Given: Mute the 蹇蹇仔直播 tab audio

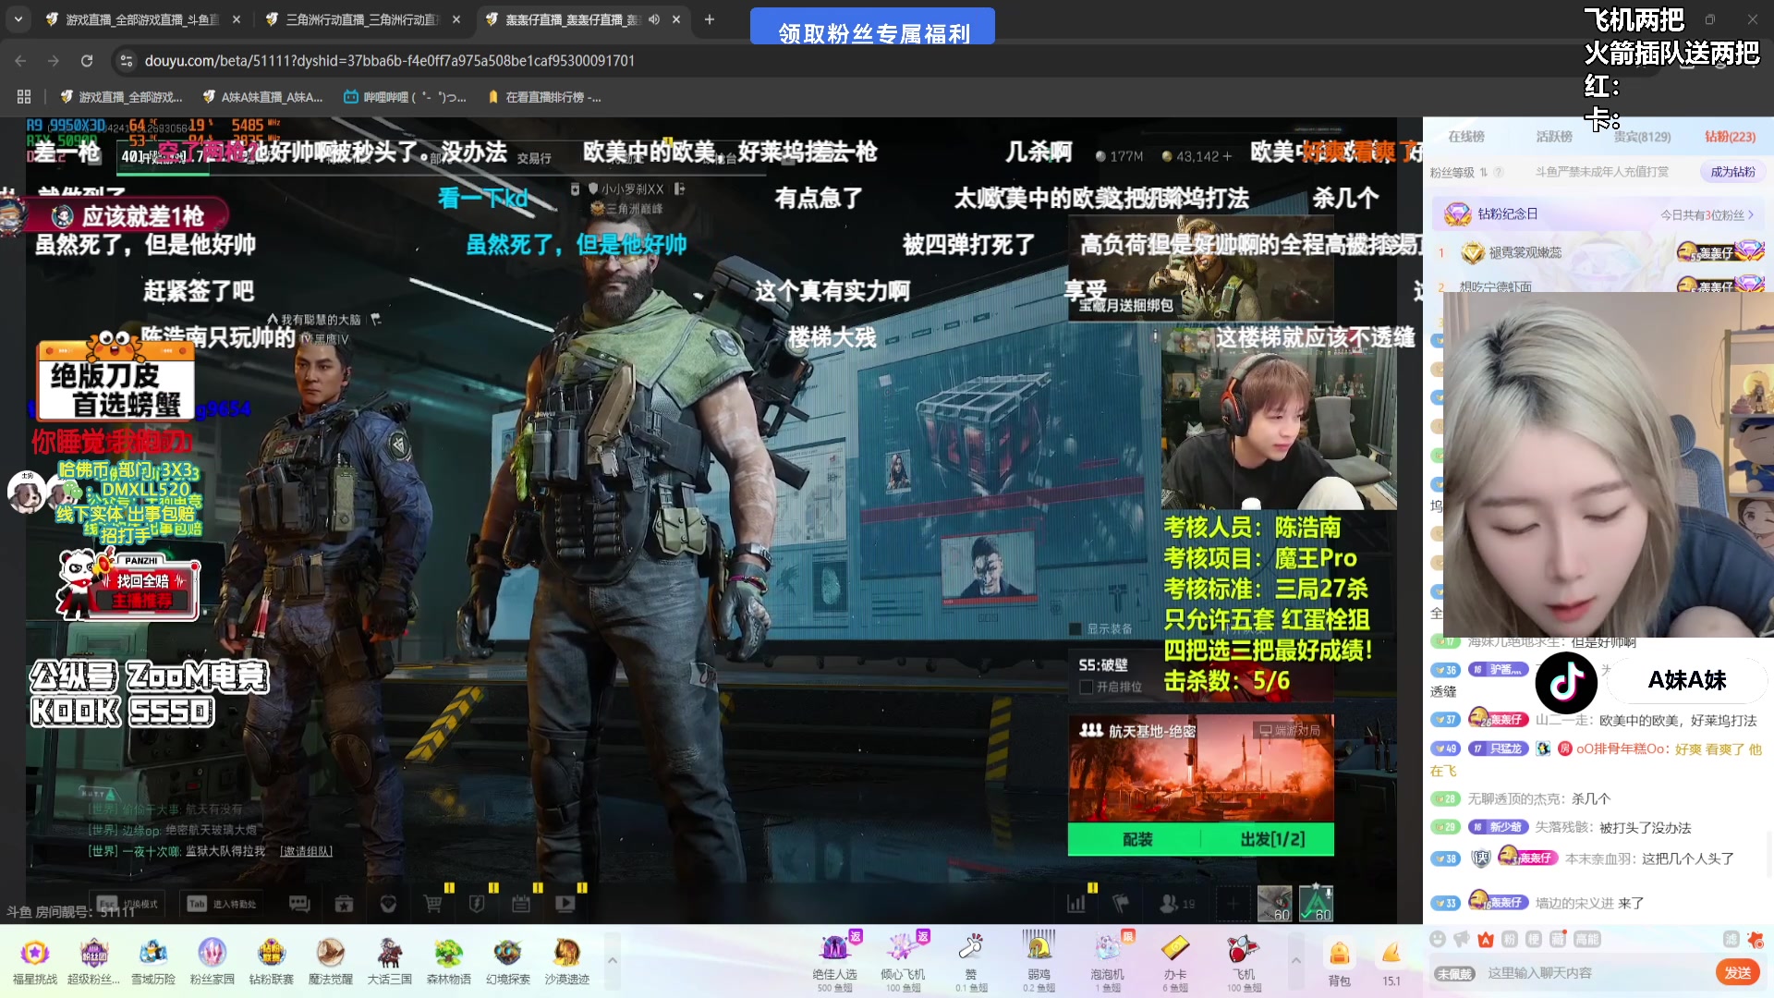Looking at the screenshot, I should [x=654, y=19].
